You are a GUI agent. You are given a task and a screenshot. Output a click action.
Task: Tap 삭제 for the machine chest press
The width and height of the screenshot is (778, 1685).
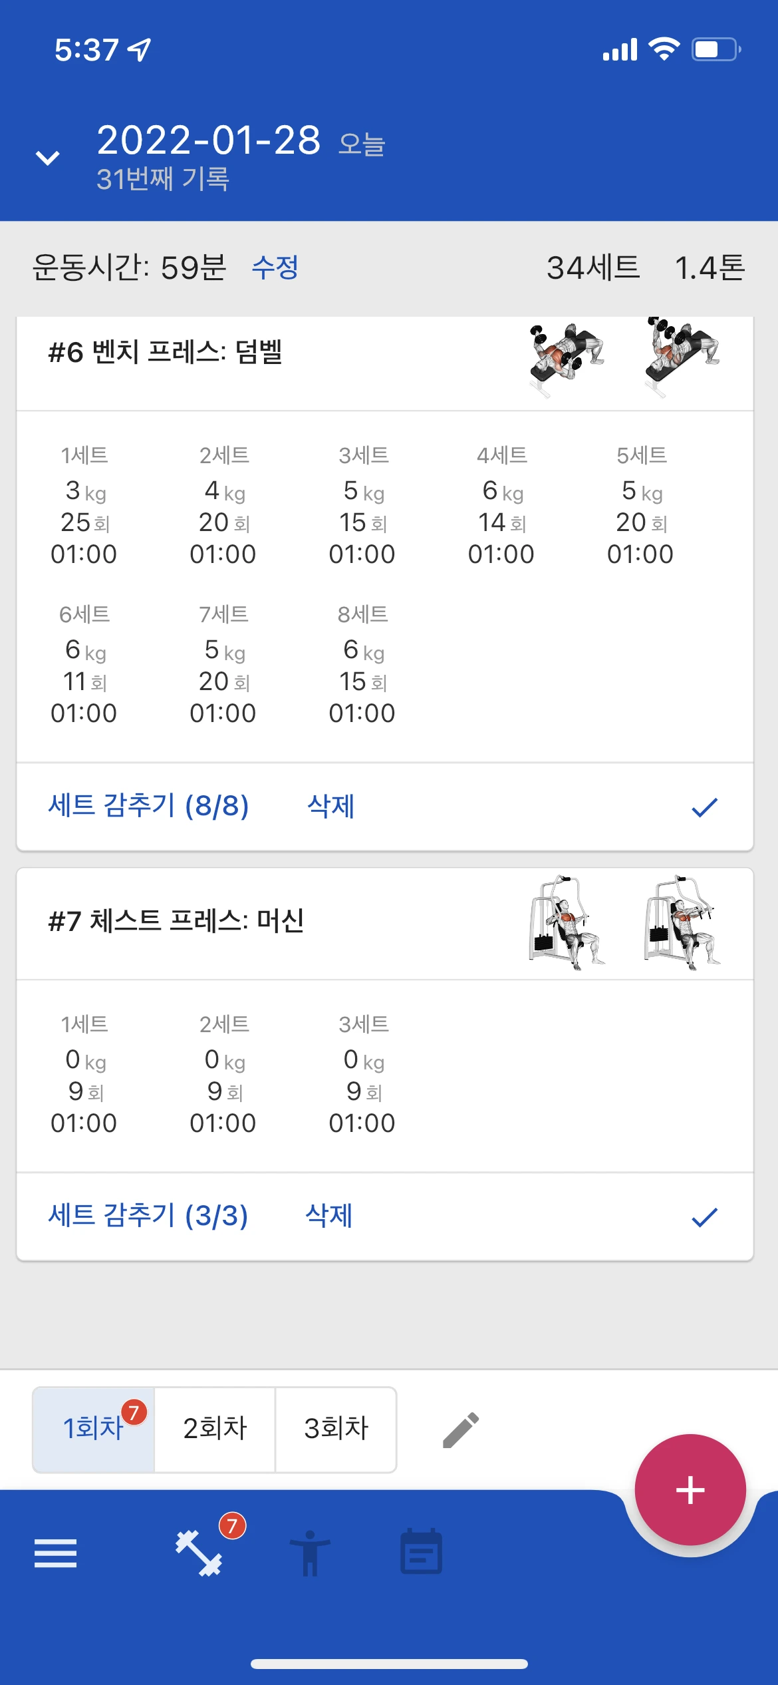328,1216
